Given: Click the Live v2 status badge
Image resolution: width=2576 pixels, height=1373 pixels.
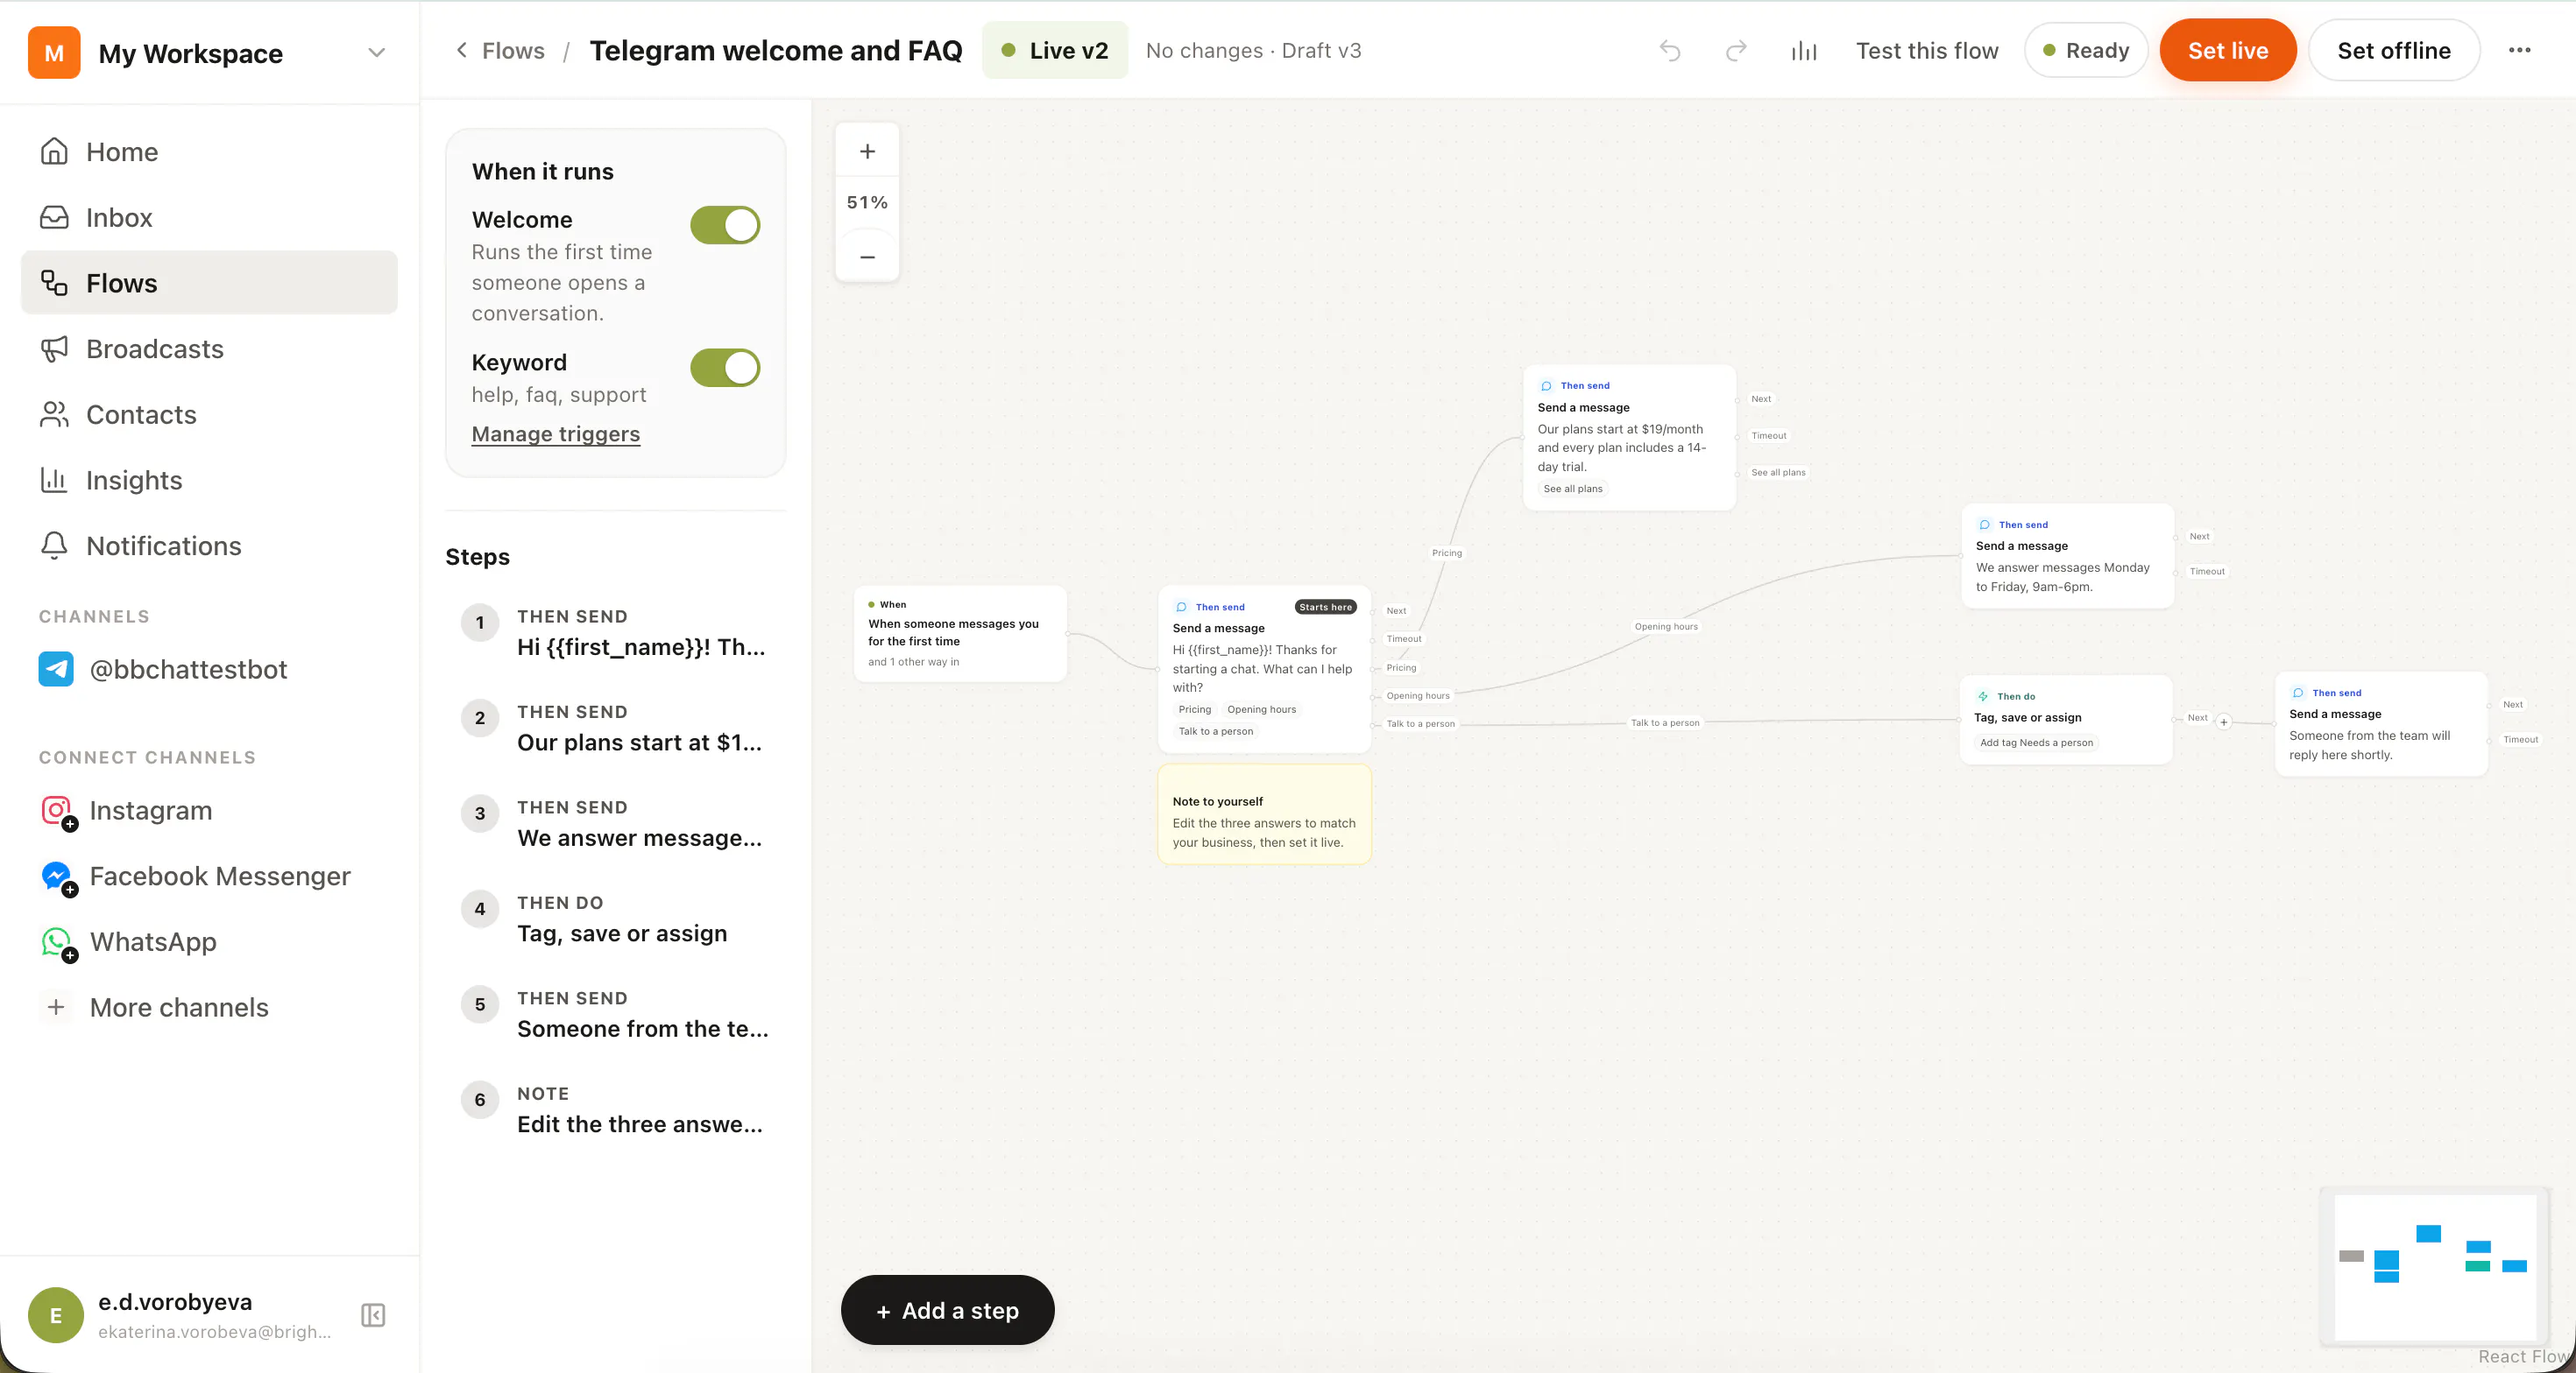Looking at the screenshot, I should coord(1055,50).
